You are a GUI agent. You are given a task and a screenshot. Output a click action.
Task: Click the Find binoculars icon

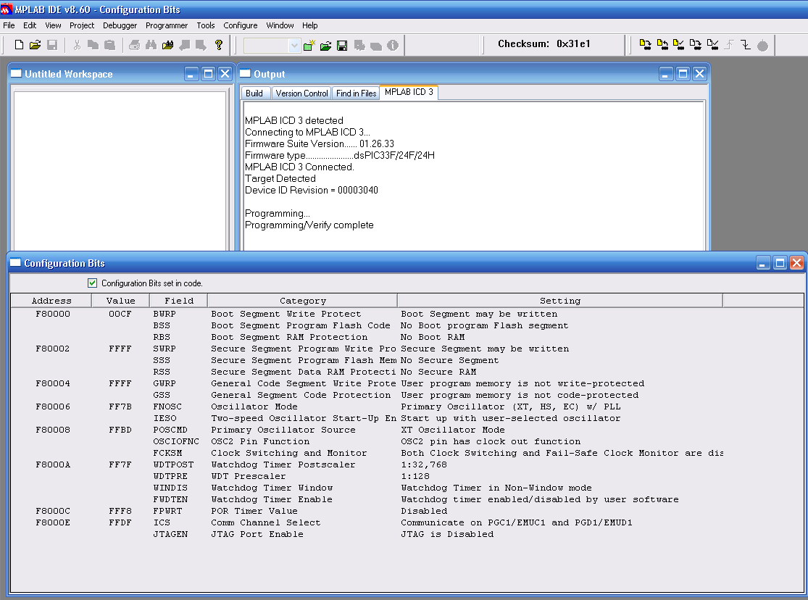pyautogui.click(x=151, y=46)
